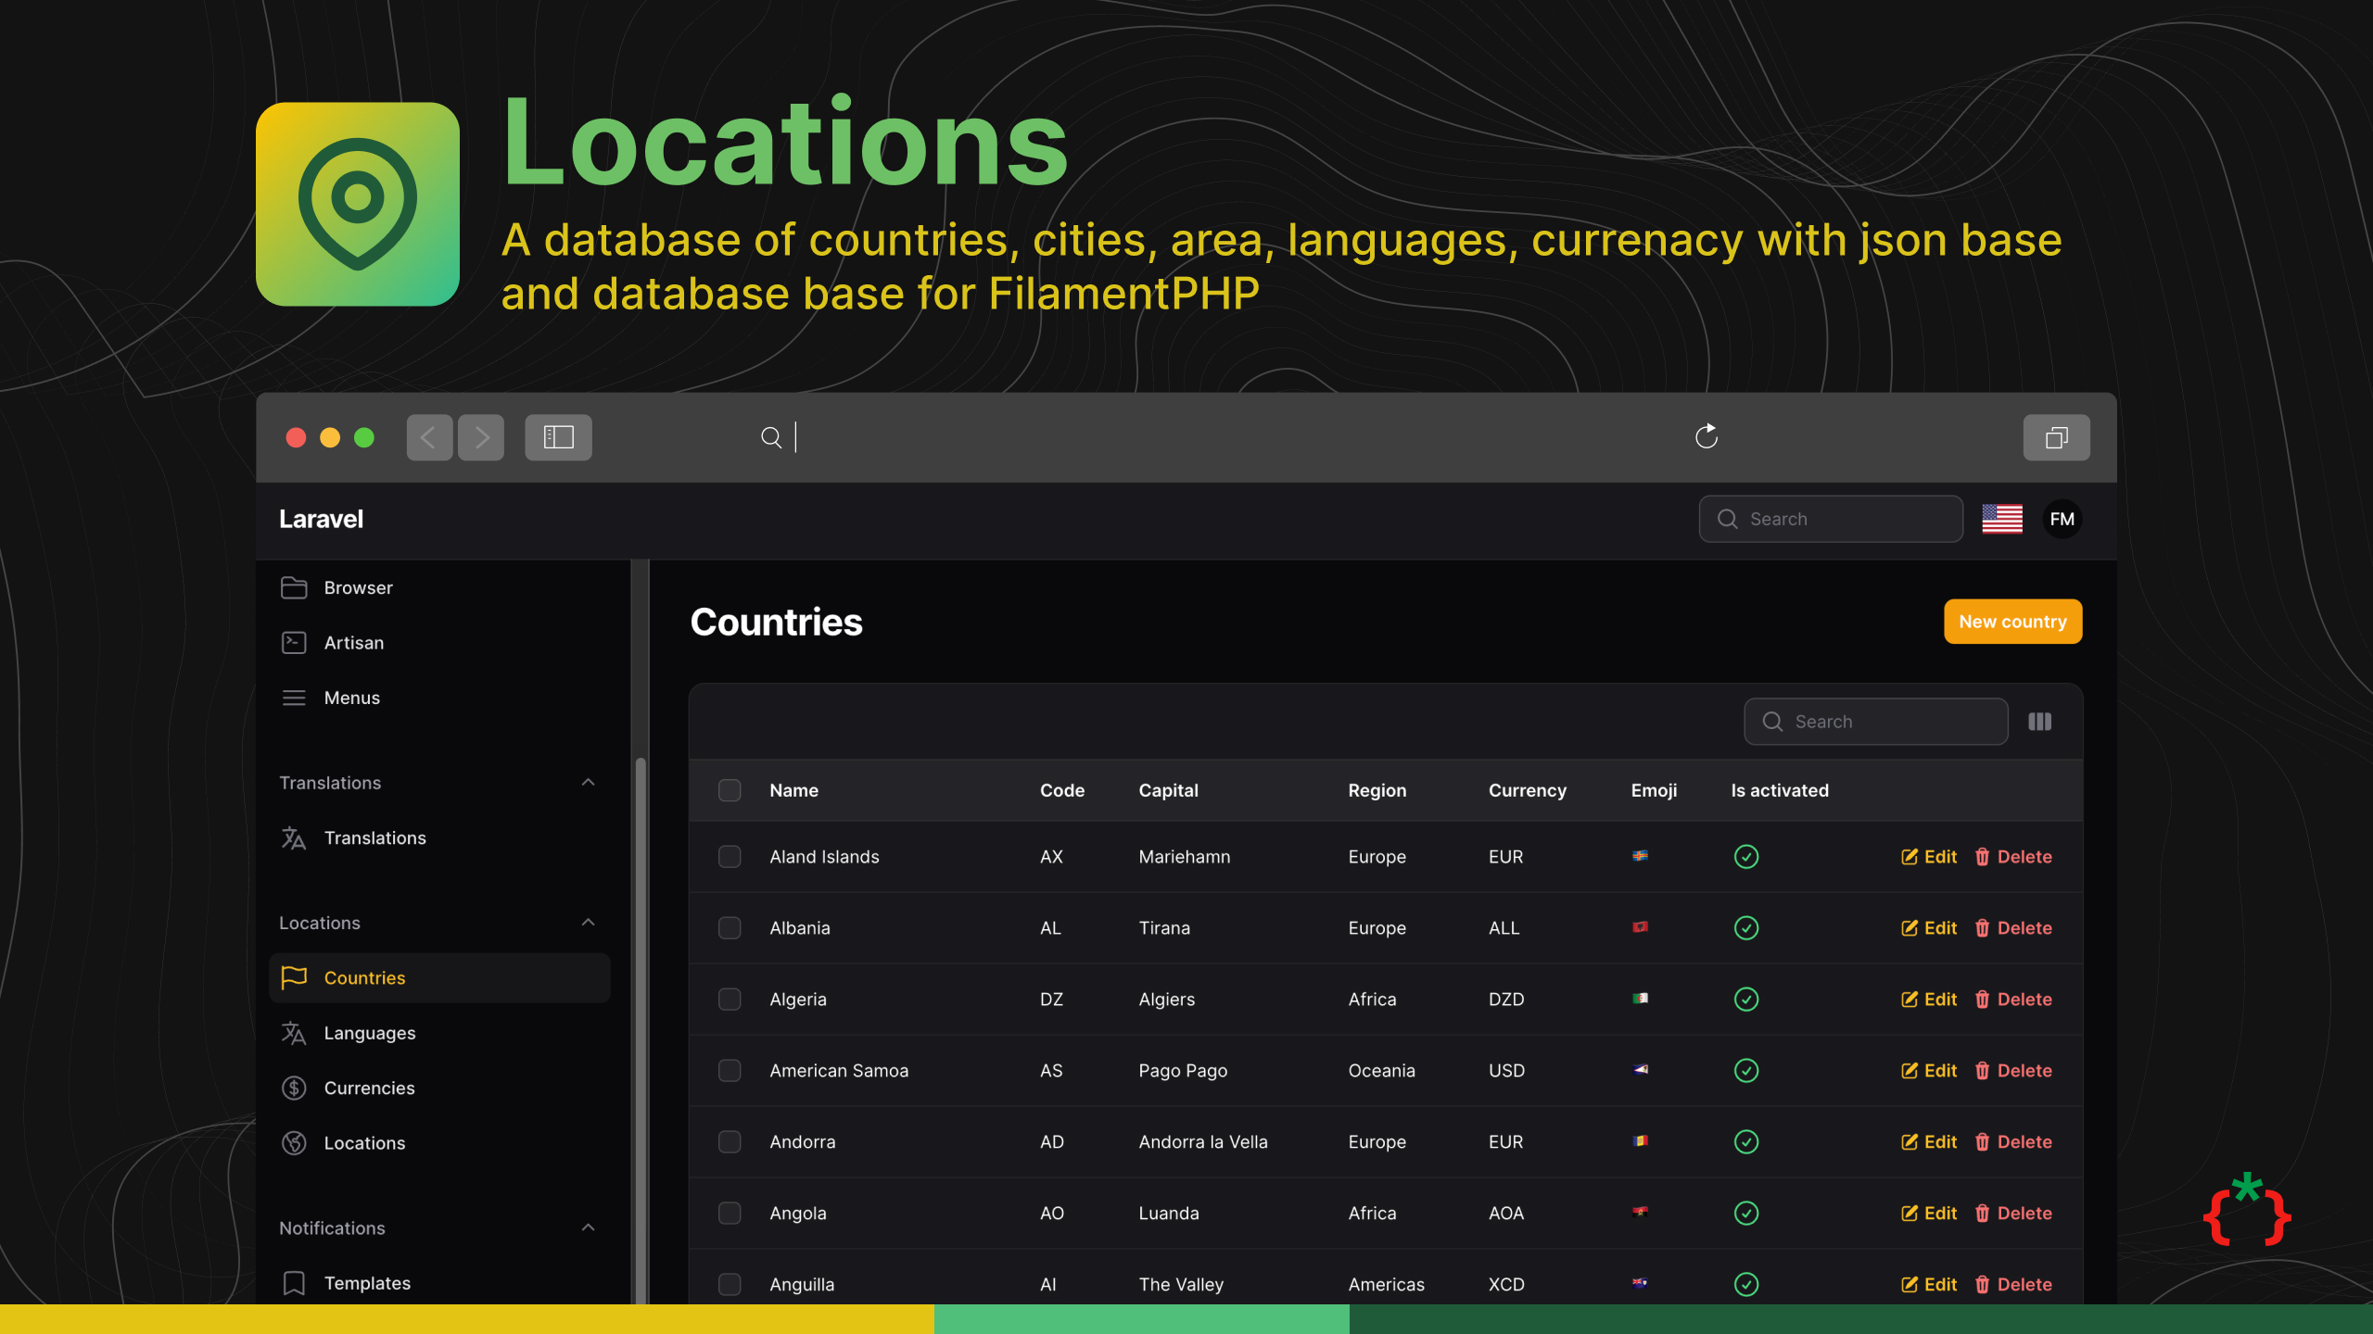Select all rows with header checkbox
2373x1334 pixels.
coord(730,790)
